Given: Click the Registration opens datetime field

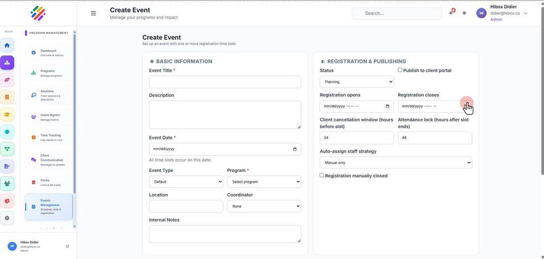Looking at the screenshot, I should pyautogui.click(x=356, y=106).
